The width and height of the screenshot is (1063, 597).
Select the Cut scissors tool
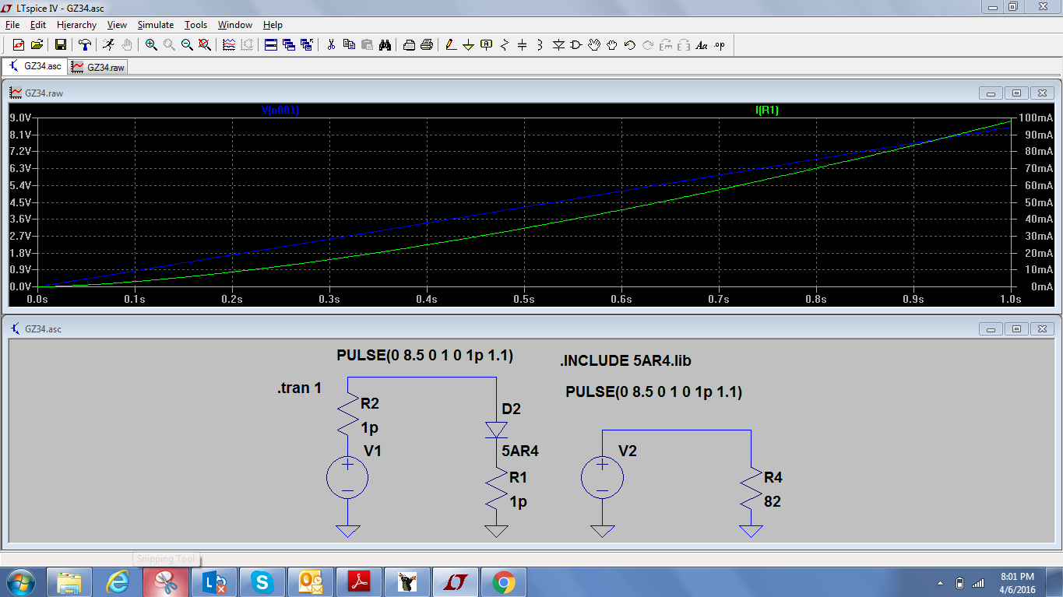click(331, 45)
